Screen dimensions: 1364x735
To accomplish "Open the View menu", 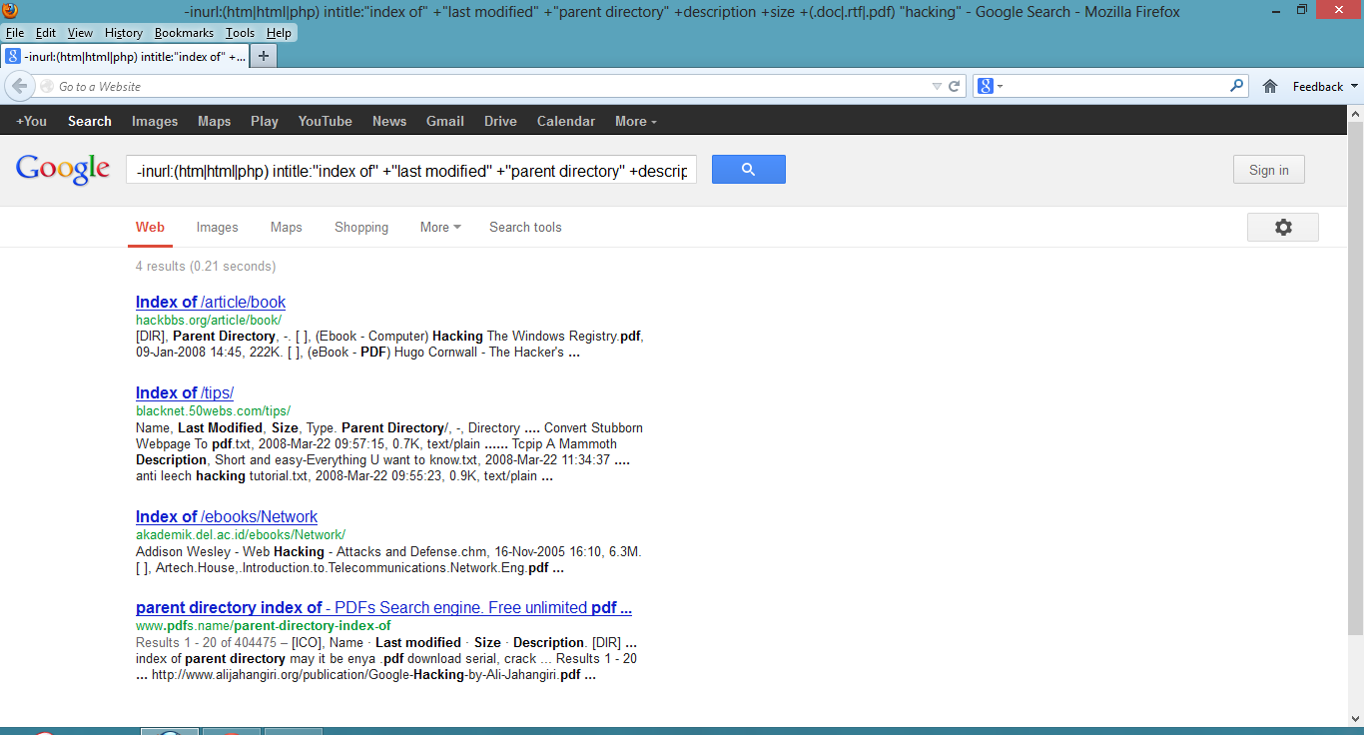I will (x=81, y=33).
